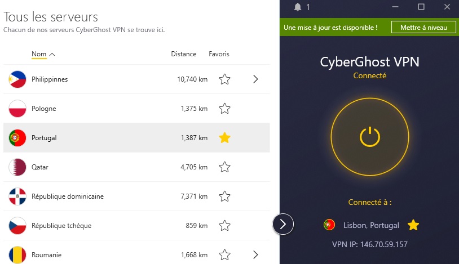Expand Roumanie server cities chevron
The image size is (459, 264).
pyautogui.click(x=255, y=254)
